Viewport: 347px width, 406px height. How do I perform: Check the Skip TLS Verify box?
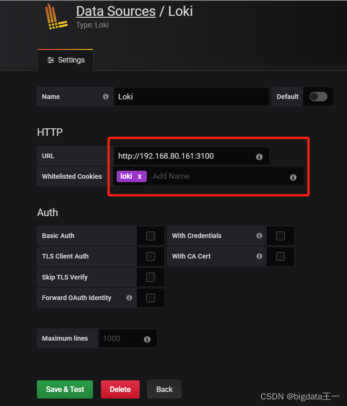coord(150,277)
